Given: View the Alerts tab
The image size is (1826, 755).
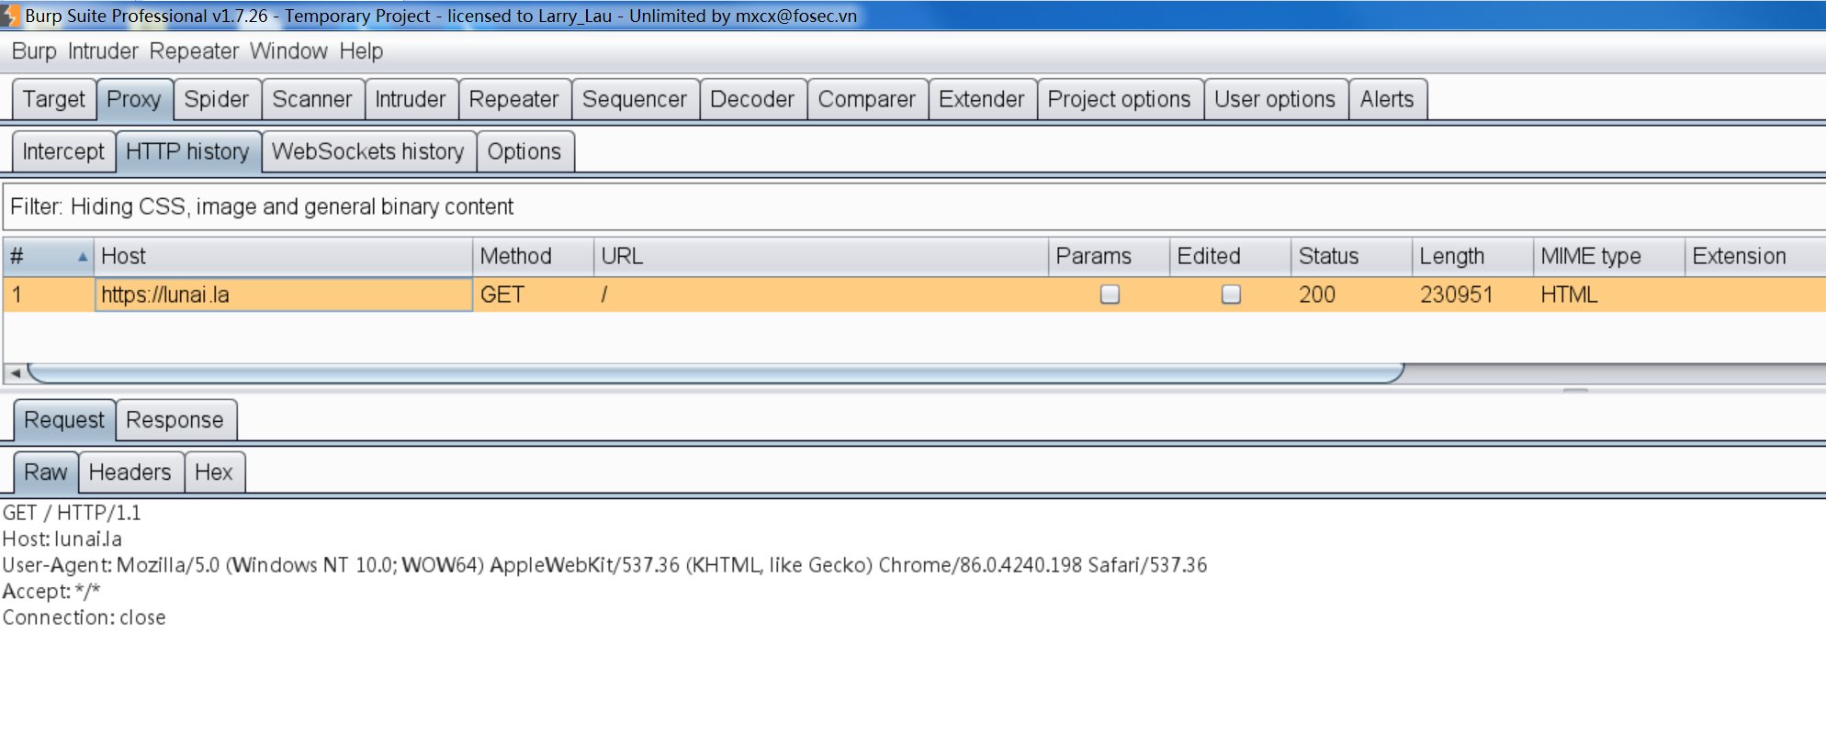Looking at the screenshot, I should 1387,99.
